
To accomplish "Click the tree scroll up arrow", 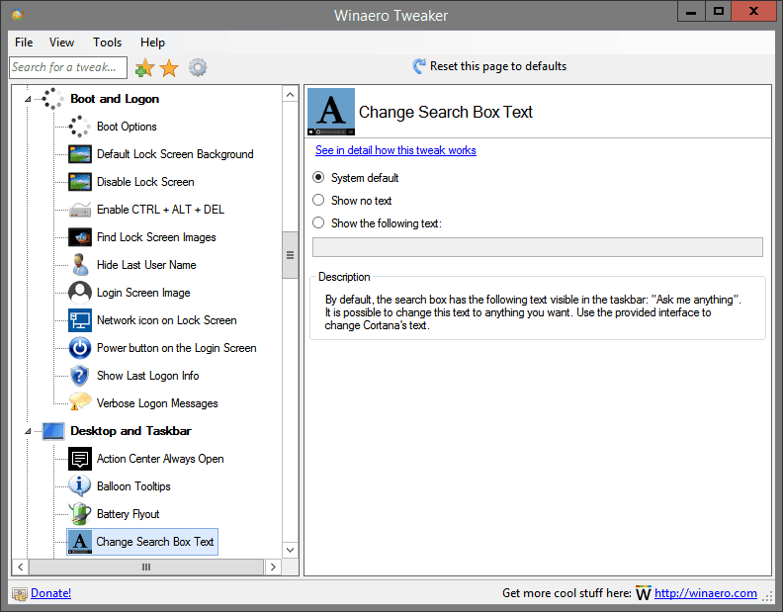I will click(290, 95).
